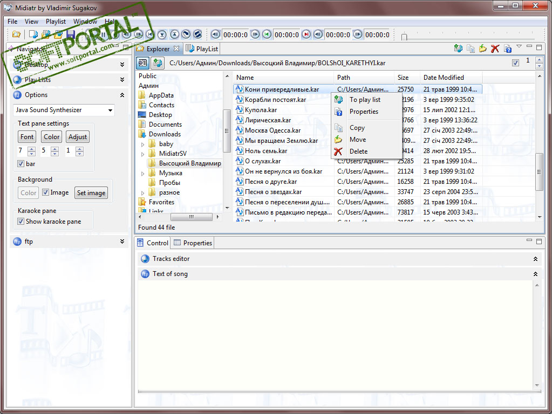This screenshot has height=414, width=552.
Task: Click the icon of Кони привередливые.kar
Action: pos(240,89)
